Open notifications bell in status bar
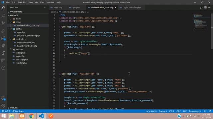This screenshot has height=119, width=213. pos(210,111)
